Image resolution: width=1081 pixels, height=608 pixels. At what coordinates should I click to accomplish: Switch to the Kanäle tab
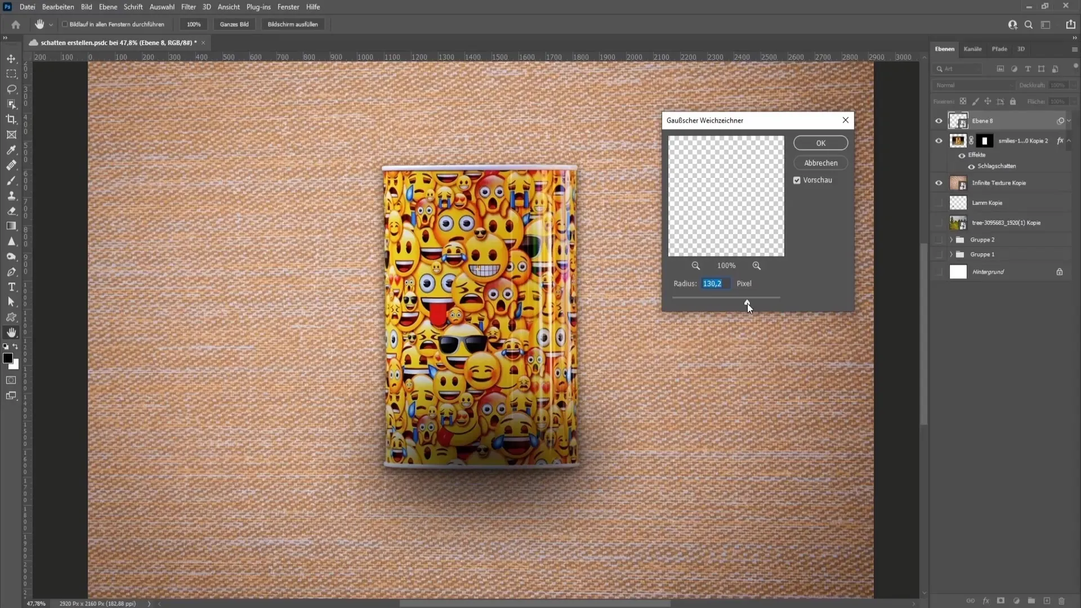972,49
